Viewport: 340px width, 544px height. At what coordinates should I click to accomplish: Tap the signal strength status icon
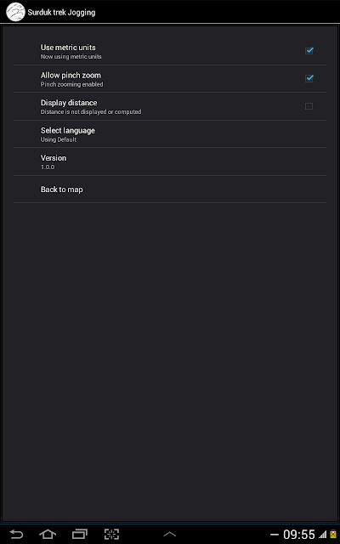click(323, 535)
